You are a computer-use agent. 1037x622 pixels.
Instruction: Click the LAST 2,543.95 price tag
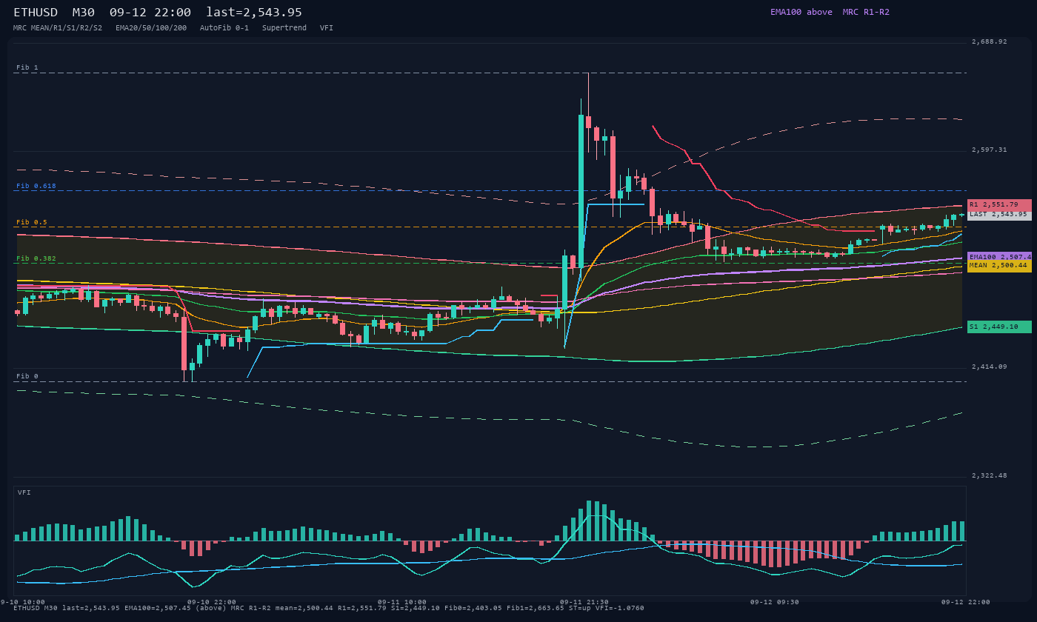pos(999,215)
